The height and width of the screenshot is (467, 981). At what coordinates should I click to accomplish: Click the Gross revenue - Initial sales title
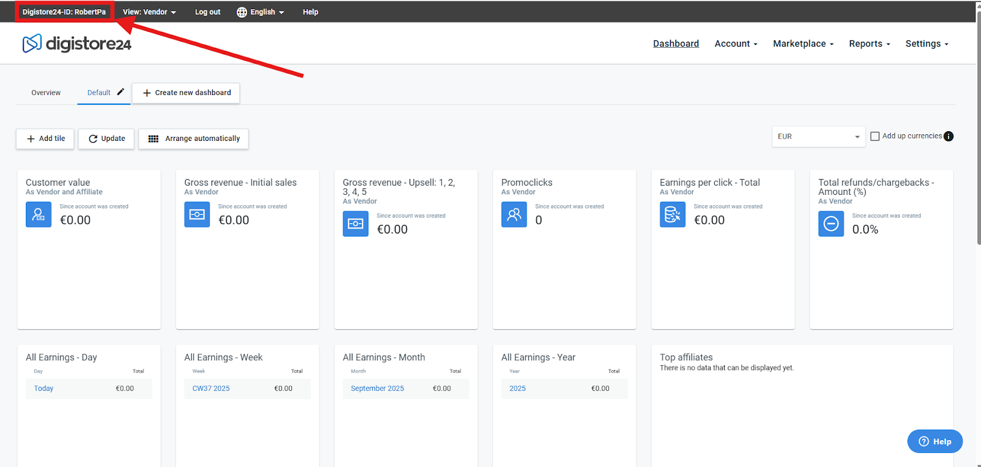pyautogui.click(x=240, y=183)
